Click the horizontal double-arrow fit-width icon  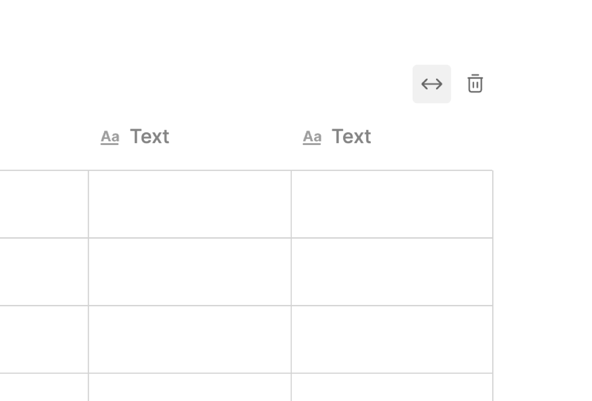tap(431, 84)
